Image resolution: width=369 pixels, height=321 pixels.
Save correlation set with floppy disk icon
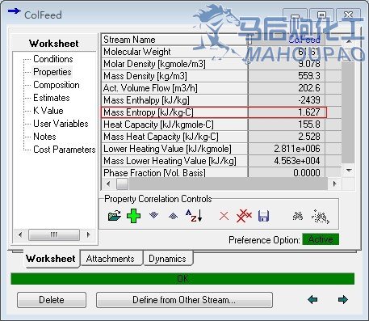coord(263,216)
